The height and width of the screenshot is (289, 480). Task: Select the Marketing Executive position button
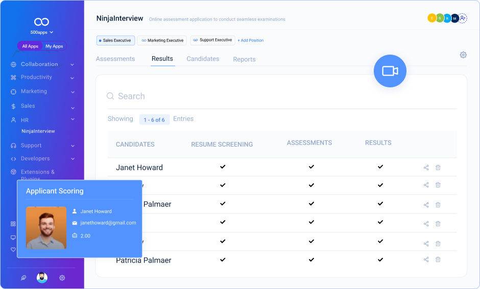(x=162, y=40)
